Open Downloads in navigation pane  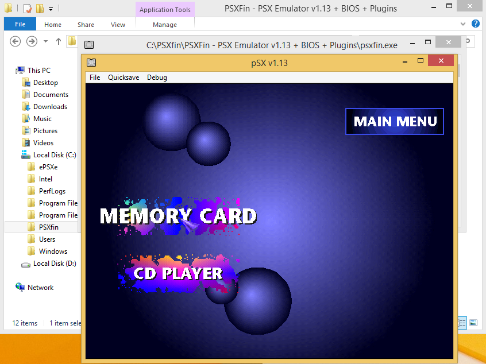click(x=50, y=107)
